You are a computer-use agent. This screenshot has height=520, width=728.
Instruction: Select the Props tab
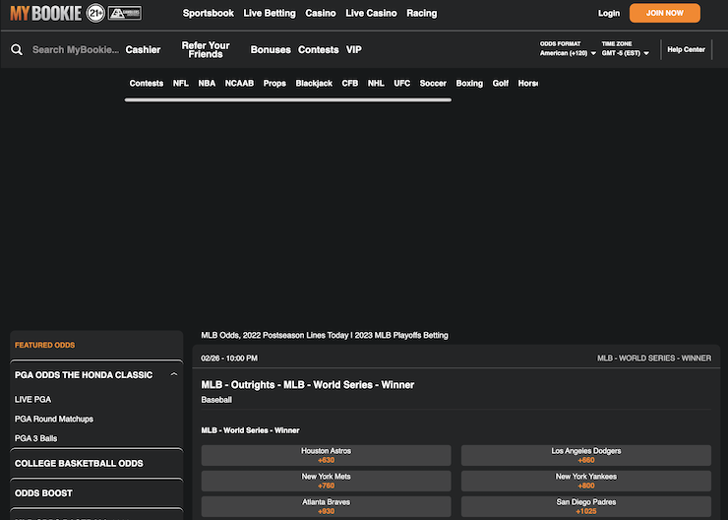tap(274, 83)
